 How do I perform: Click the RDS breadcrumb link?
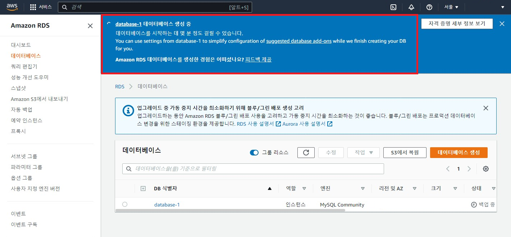coord(120,87)
